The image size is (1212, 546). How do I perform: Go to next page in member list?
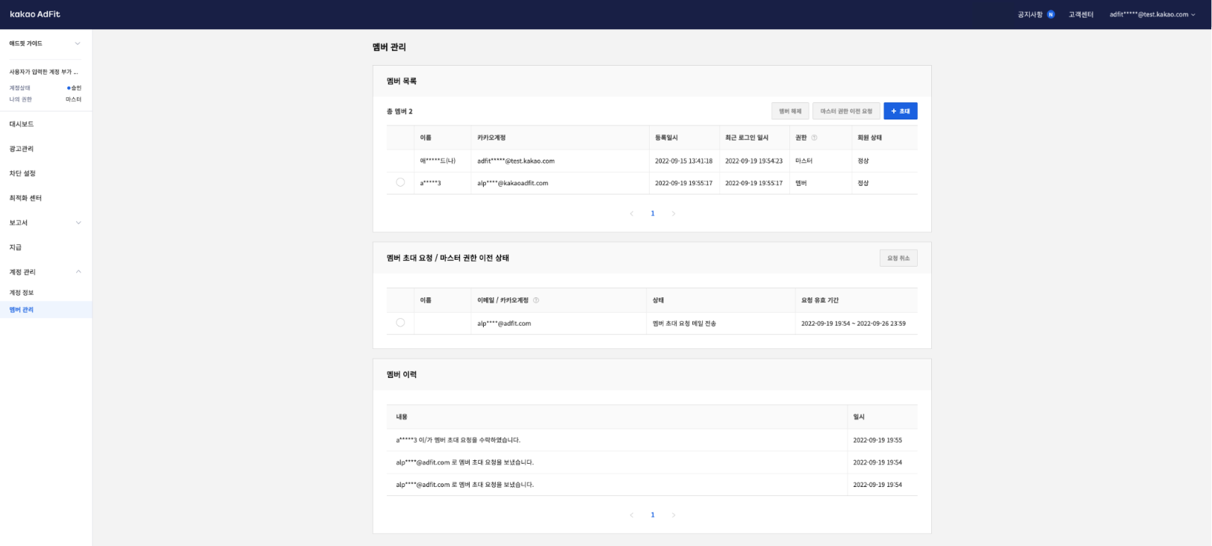coord(674,214)
